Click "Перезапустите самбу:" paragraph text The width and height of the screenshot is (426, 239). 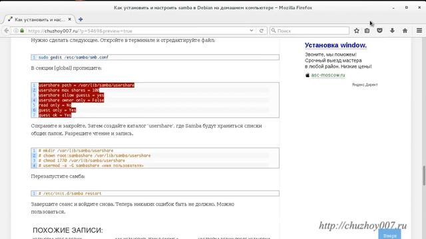[58, 176]
